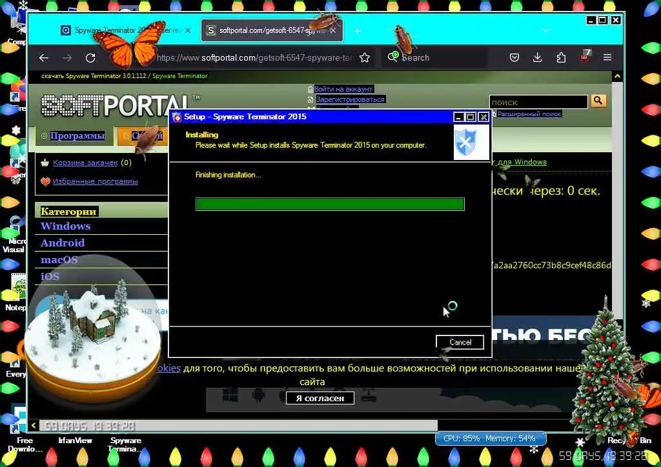Screen dimensions: 661x467
Task: Open Избранные программы link
Action: pyautogui.click(x=96, y=181)
